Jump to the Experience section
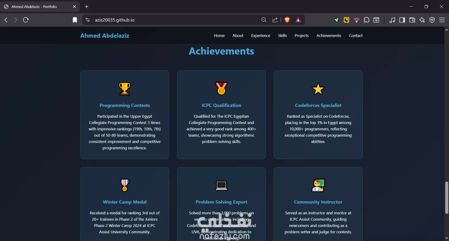The width and height of the screenshot is (449, 241). pos(261,35)
